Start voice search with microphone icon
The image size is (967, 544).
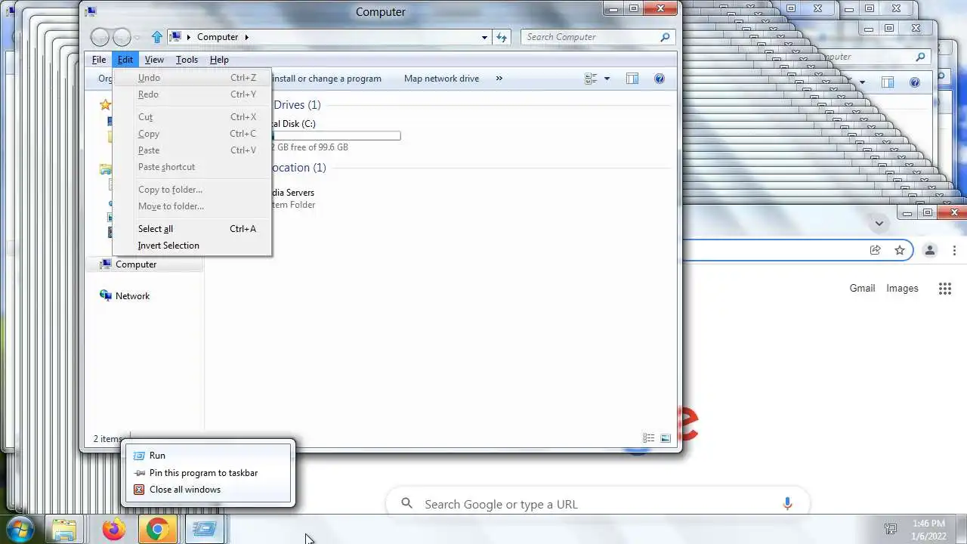[787, 504]
